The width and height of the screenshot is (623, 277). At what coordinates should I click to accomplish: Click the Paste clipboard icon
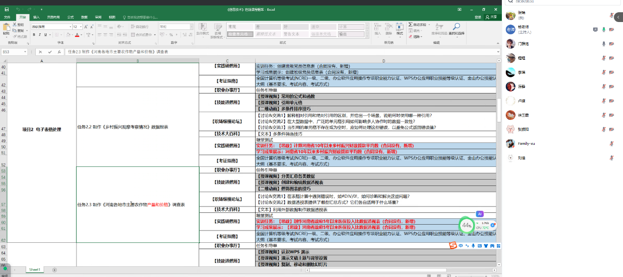pyautogui.click(x=6, y=28)
